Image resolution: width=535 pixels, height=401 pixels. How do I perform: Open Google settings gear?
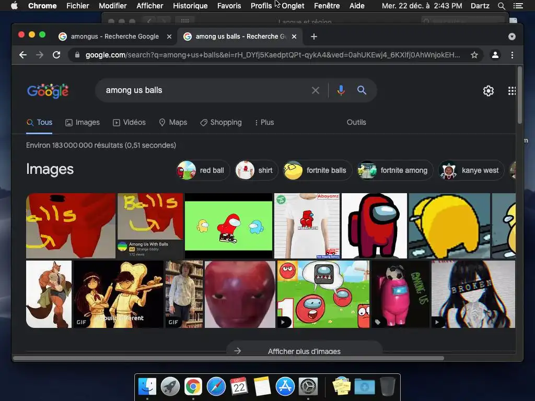(x=489, y=91)
